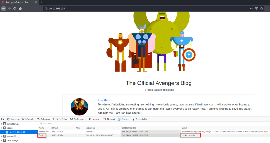Expand the Local Storage tree node
The width and height of the screenshot is (270, 143).
(x=2, y=140)
